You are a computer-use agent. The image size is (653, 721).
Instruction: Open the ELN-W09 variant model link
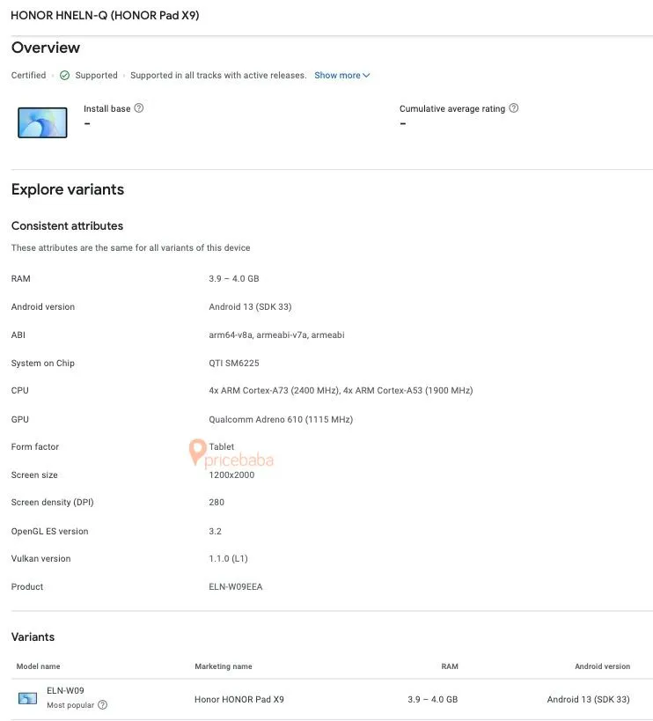click(x=65, y=691)
